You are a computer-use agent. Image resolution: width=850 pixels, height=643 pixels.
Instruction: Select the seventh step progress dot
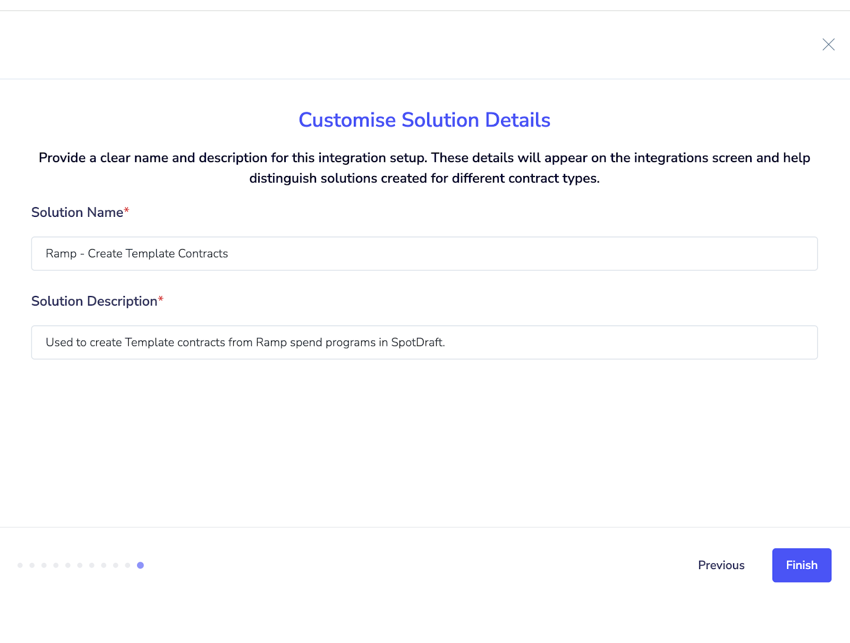tap(92, 565)
